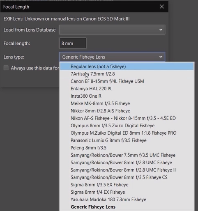Select Olympus 8mm f/3.5 Zuiko Digital Fisheye

(x=127, y=126)
